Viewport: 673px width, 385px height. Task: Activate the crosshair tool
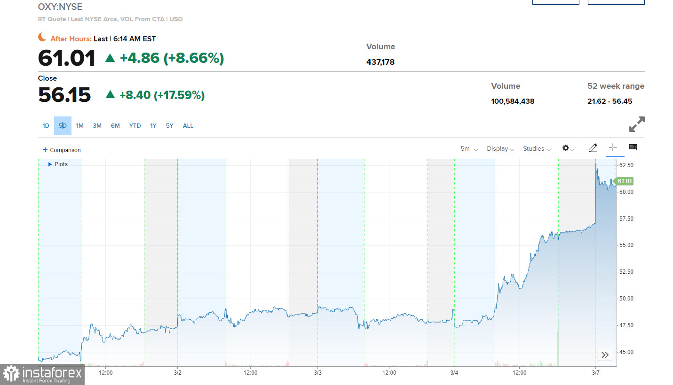tap(612, 147)
